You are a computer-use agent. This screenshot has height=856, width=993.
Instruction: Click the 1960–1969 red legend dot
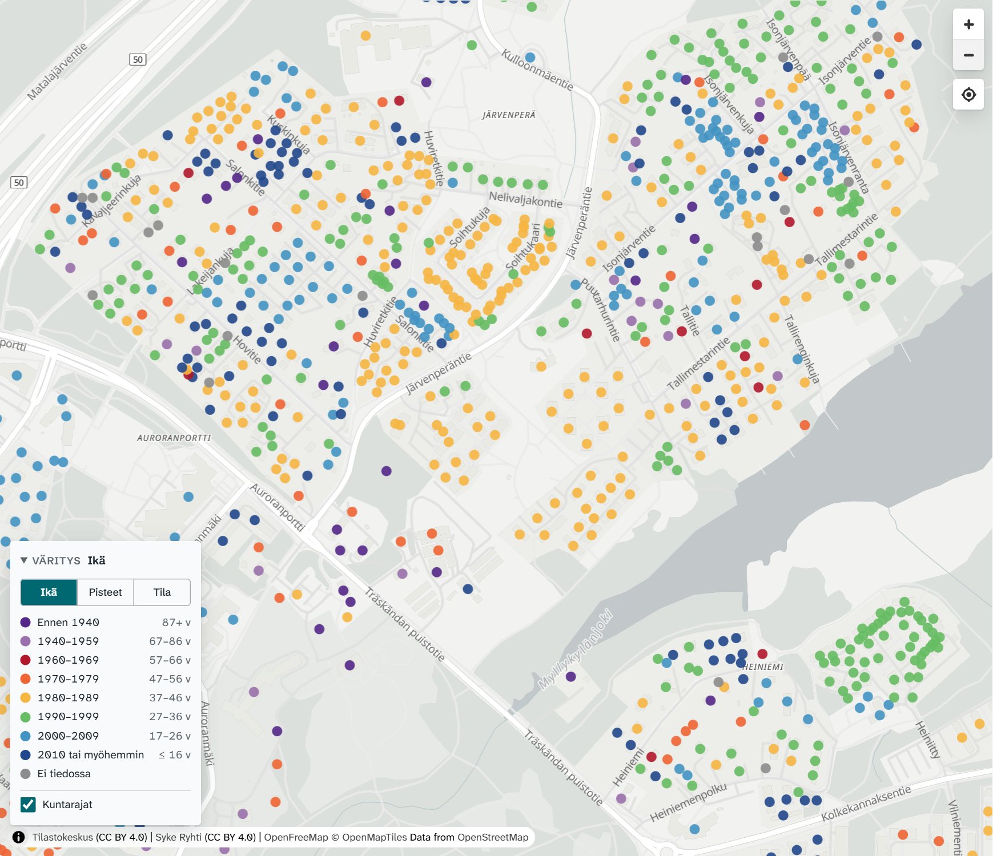point(25,660)
